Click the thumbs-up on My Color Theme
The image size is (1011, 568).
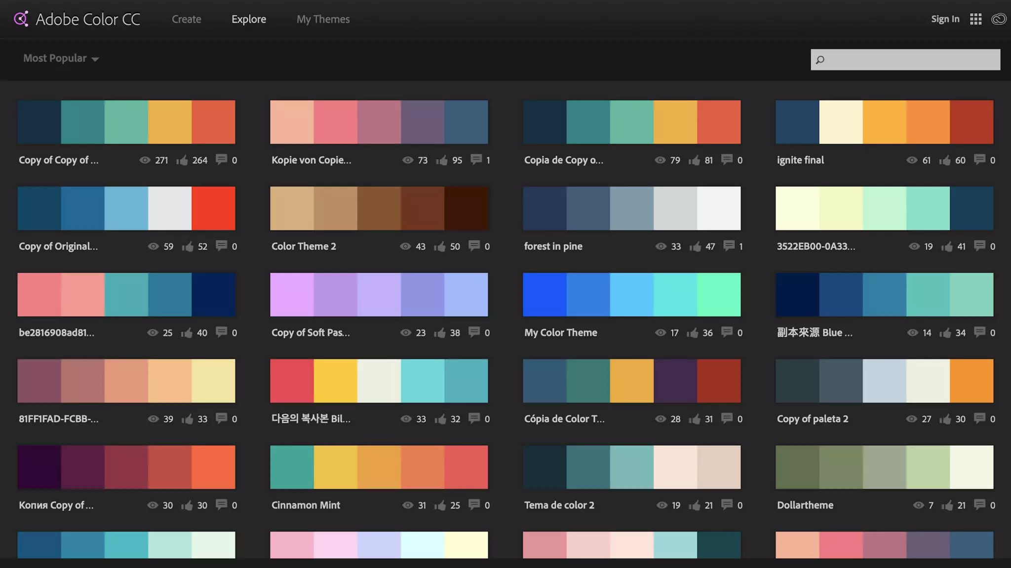point(692,333)
